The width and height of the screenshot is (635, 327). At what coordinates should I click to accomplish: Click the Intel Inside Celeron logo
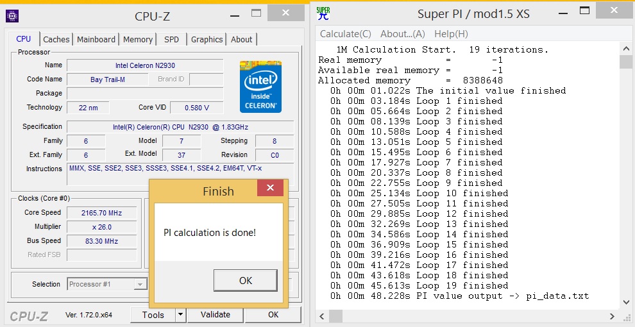pyautogui.click(x=260, y=87)
